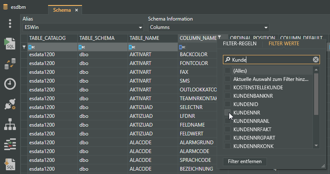The image size is (330, 174).
Task: Select the LFDNR cell
Action: pyautogui.click(x=197, y=116)
